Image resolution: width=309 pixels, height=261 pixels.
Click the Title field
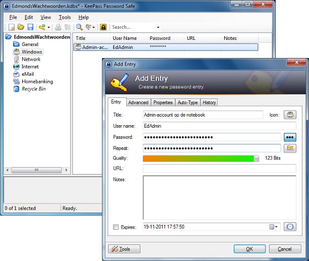(x=203, y=115)
